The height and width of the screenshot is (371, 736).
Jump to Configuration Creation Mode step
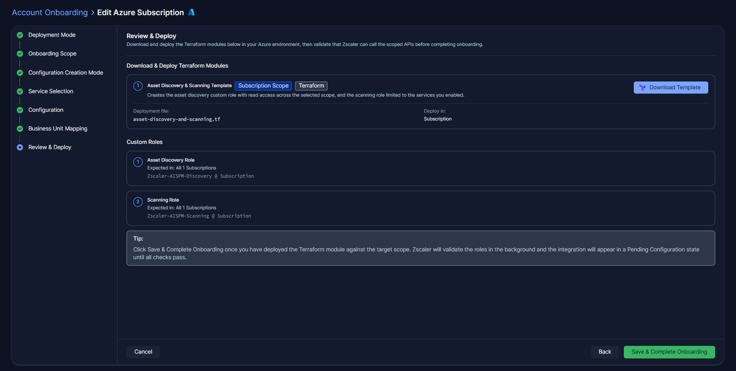[66, 73]
